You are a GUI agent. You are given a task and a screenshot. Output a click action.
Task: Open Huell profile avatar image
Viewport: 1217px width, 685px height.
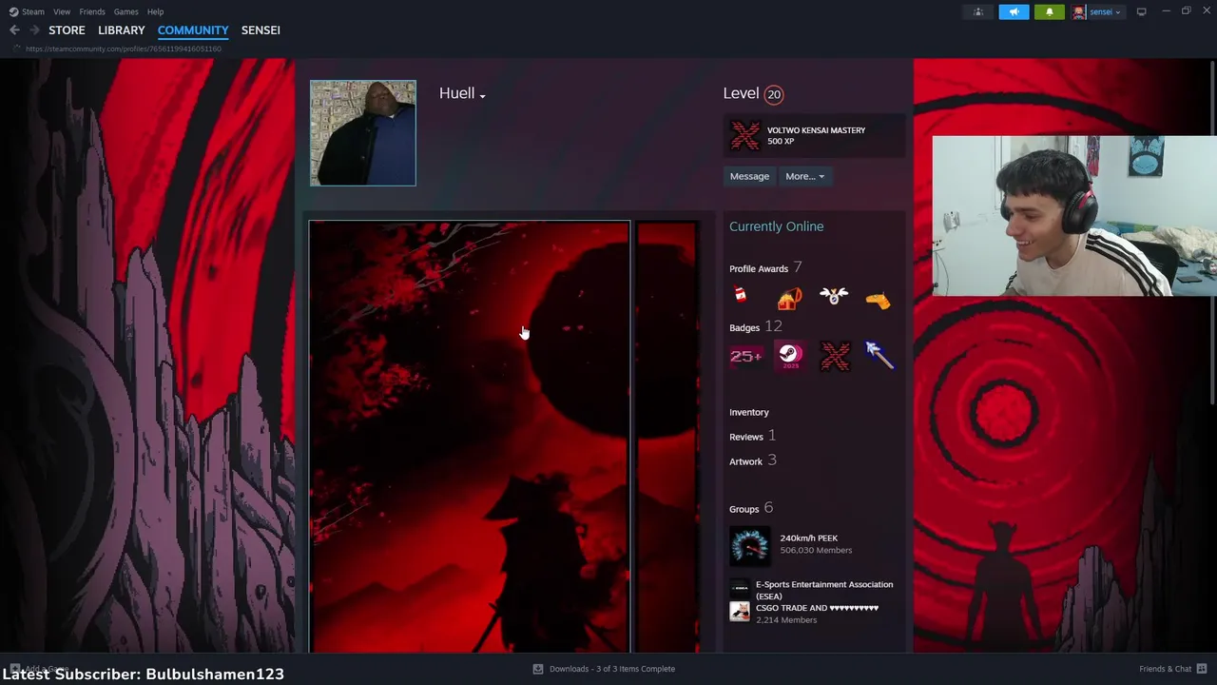pos(362,132)
